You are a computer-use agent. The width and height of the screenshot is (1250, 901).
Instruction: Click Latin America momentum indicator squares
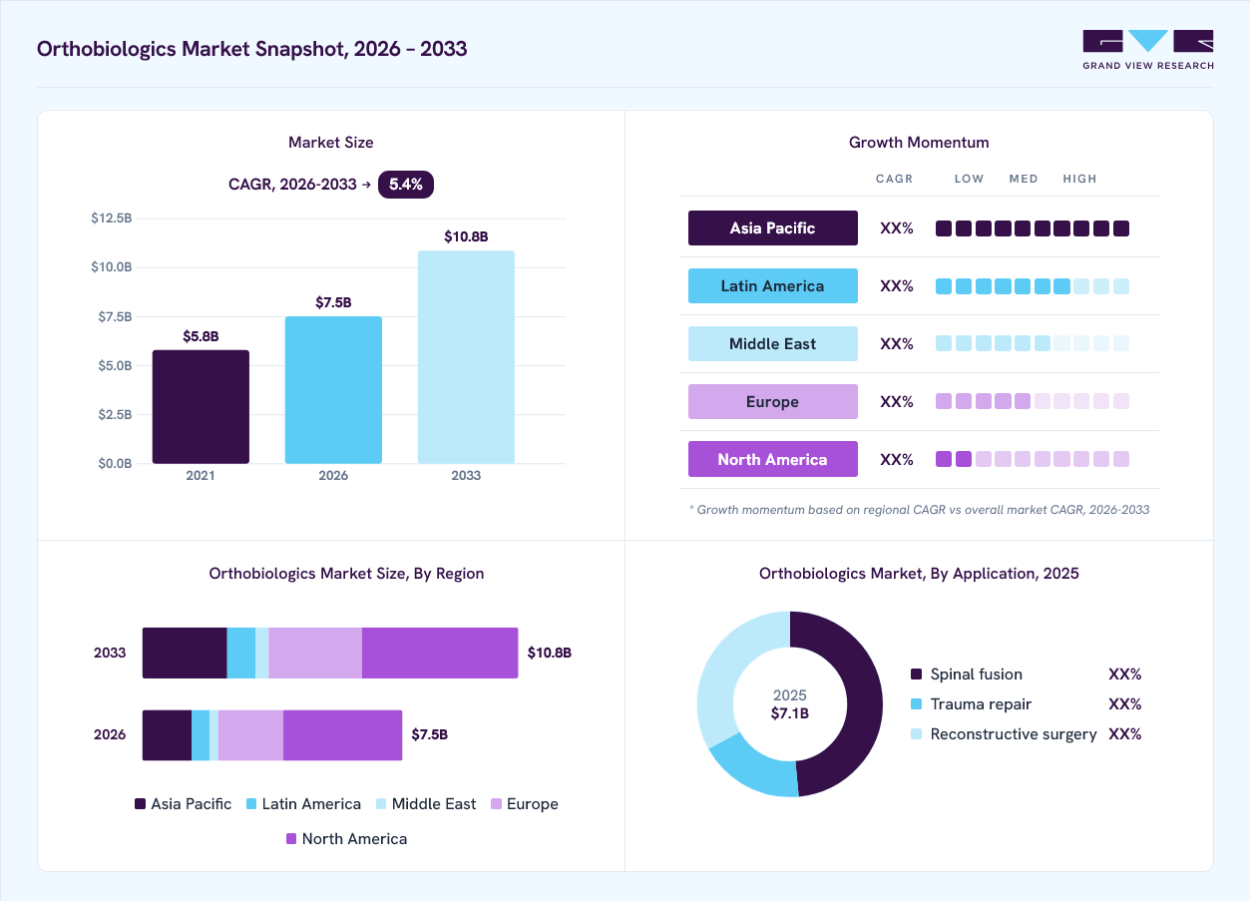pos(1033,286)
